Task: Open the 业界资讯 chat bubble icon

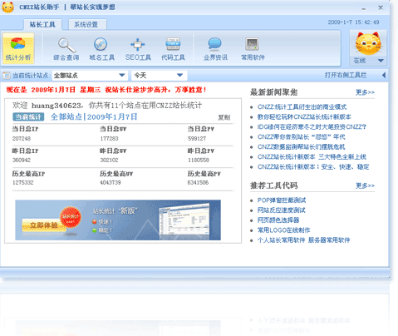Action: click(215, 49)
